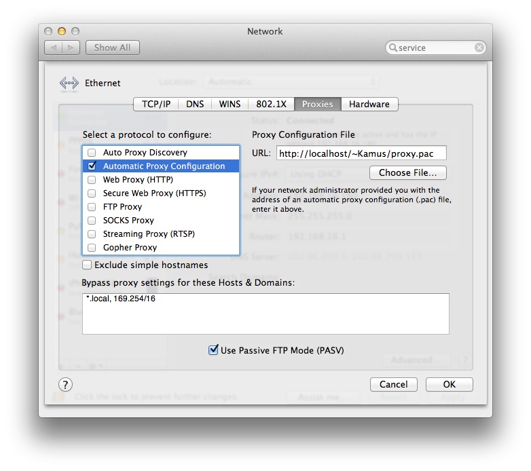
Task: Click the forward navigation arrow
Action: point(71,48)
